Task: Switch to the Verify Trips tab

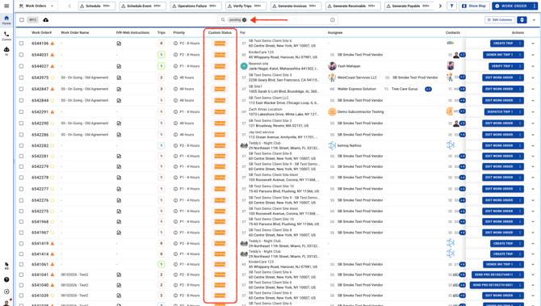Action: 245,6
